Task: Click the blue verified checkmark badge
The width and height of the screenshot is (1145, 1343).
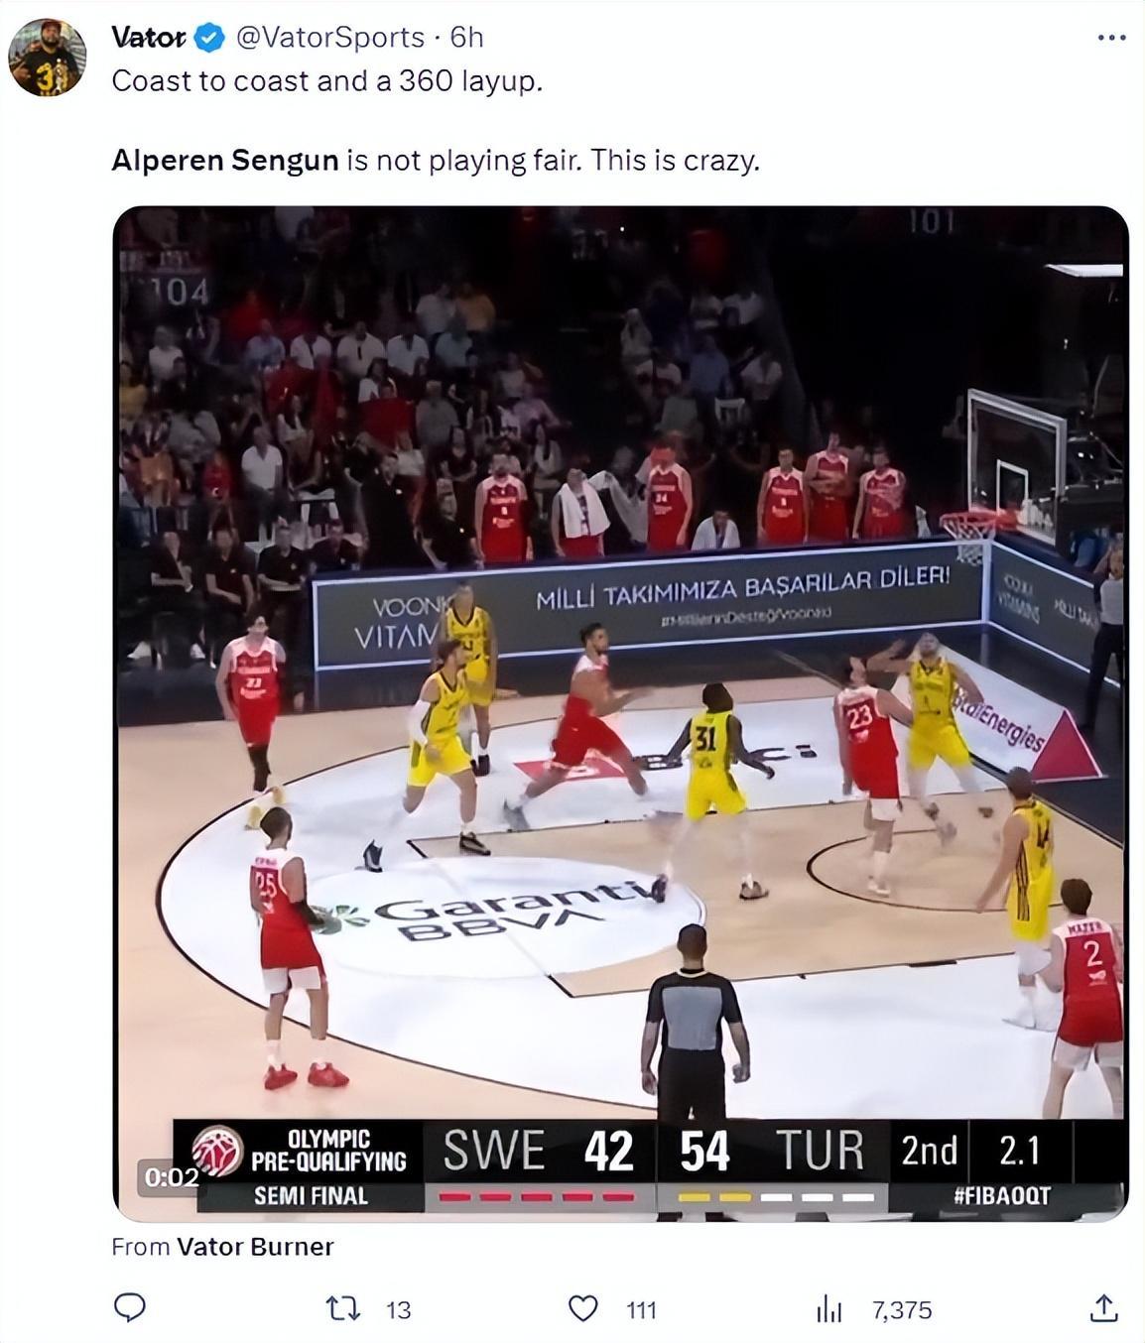Action: click(208, 38)
